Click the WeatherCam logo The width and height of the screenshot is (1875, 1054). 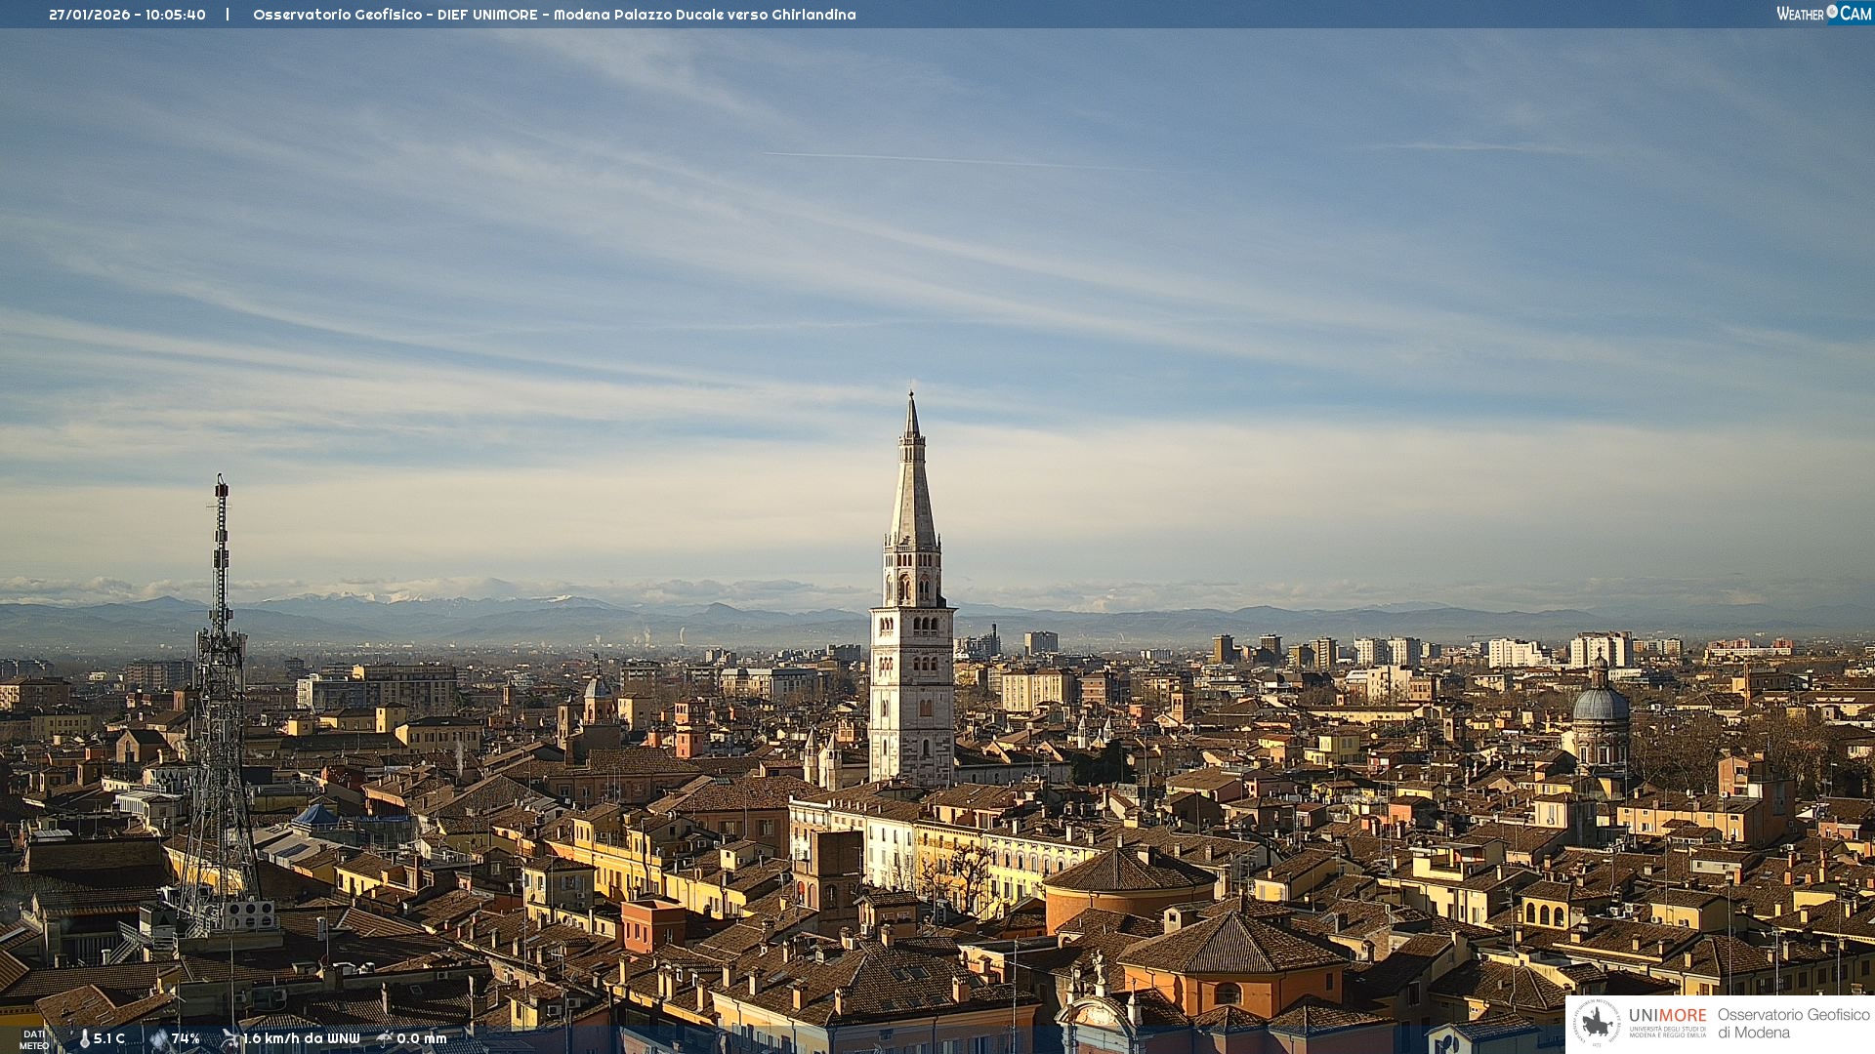(1823, 14)
